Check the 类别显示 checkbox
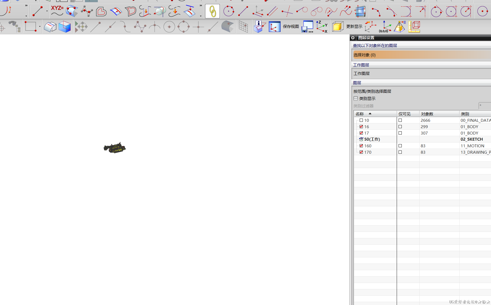The height and width of the screenshot is (305, 491). coord(356,98)
